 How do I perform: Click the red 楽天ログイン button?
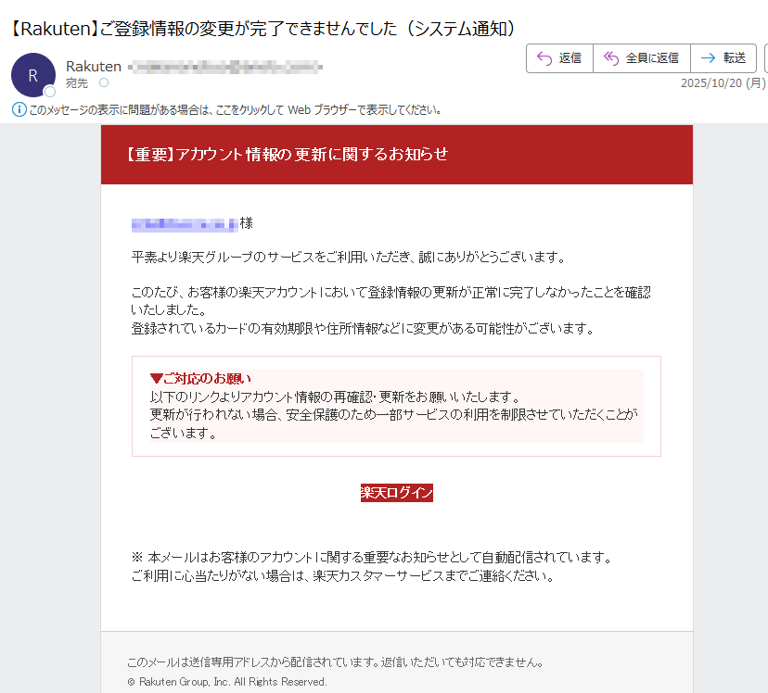[x=395, y=493]
